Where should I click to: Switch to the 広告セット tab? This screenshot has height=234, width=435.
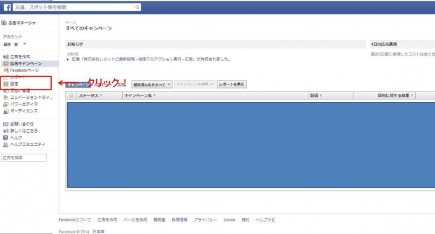(103, 85)
